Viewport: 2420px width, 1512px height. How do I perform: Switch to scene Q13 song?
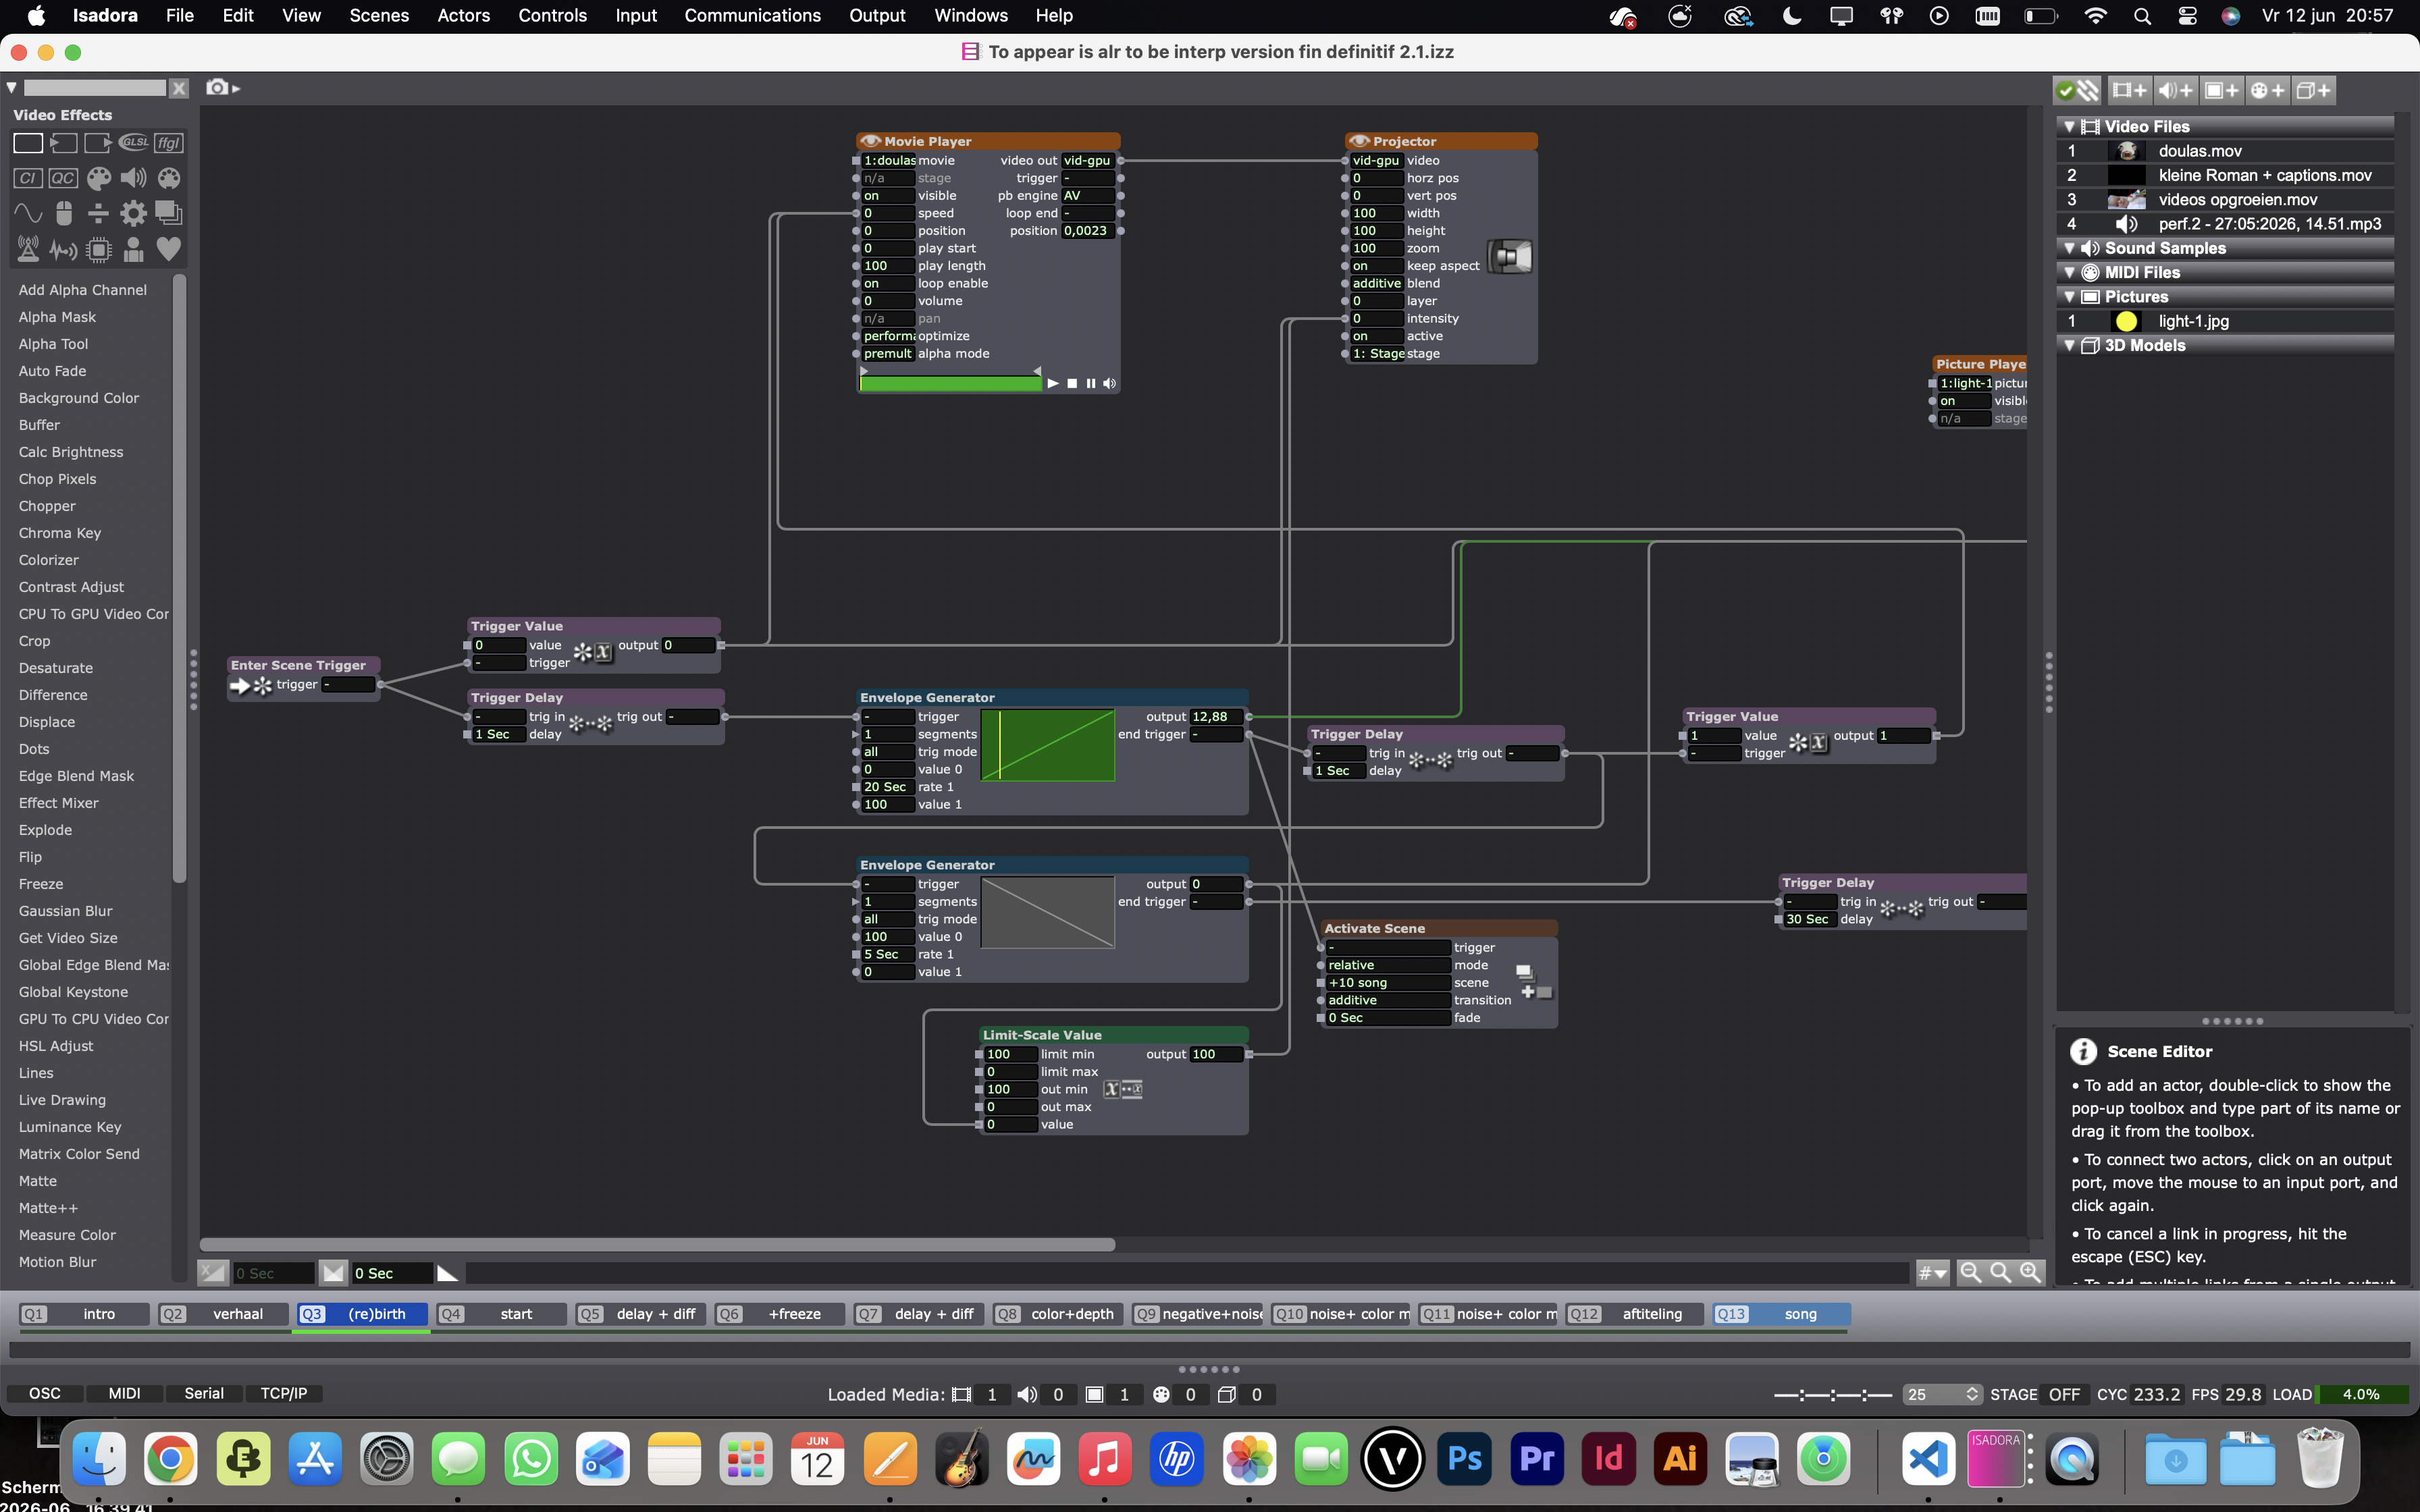click(1781, 1314)
